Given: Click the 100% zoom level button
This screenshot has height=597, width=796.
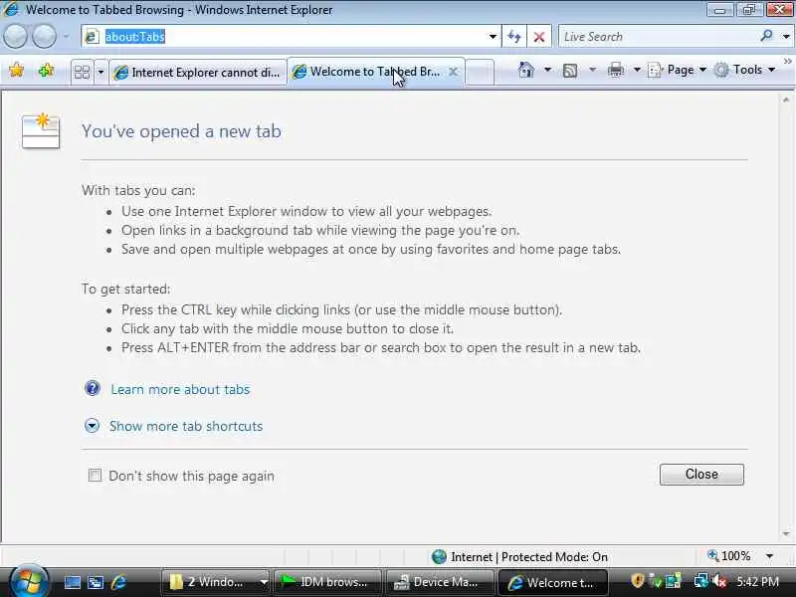Looking at the screenshot, I should point(729,556).
